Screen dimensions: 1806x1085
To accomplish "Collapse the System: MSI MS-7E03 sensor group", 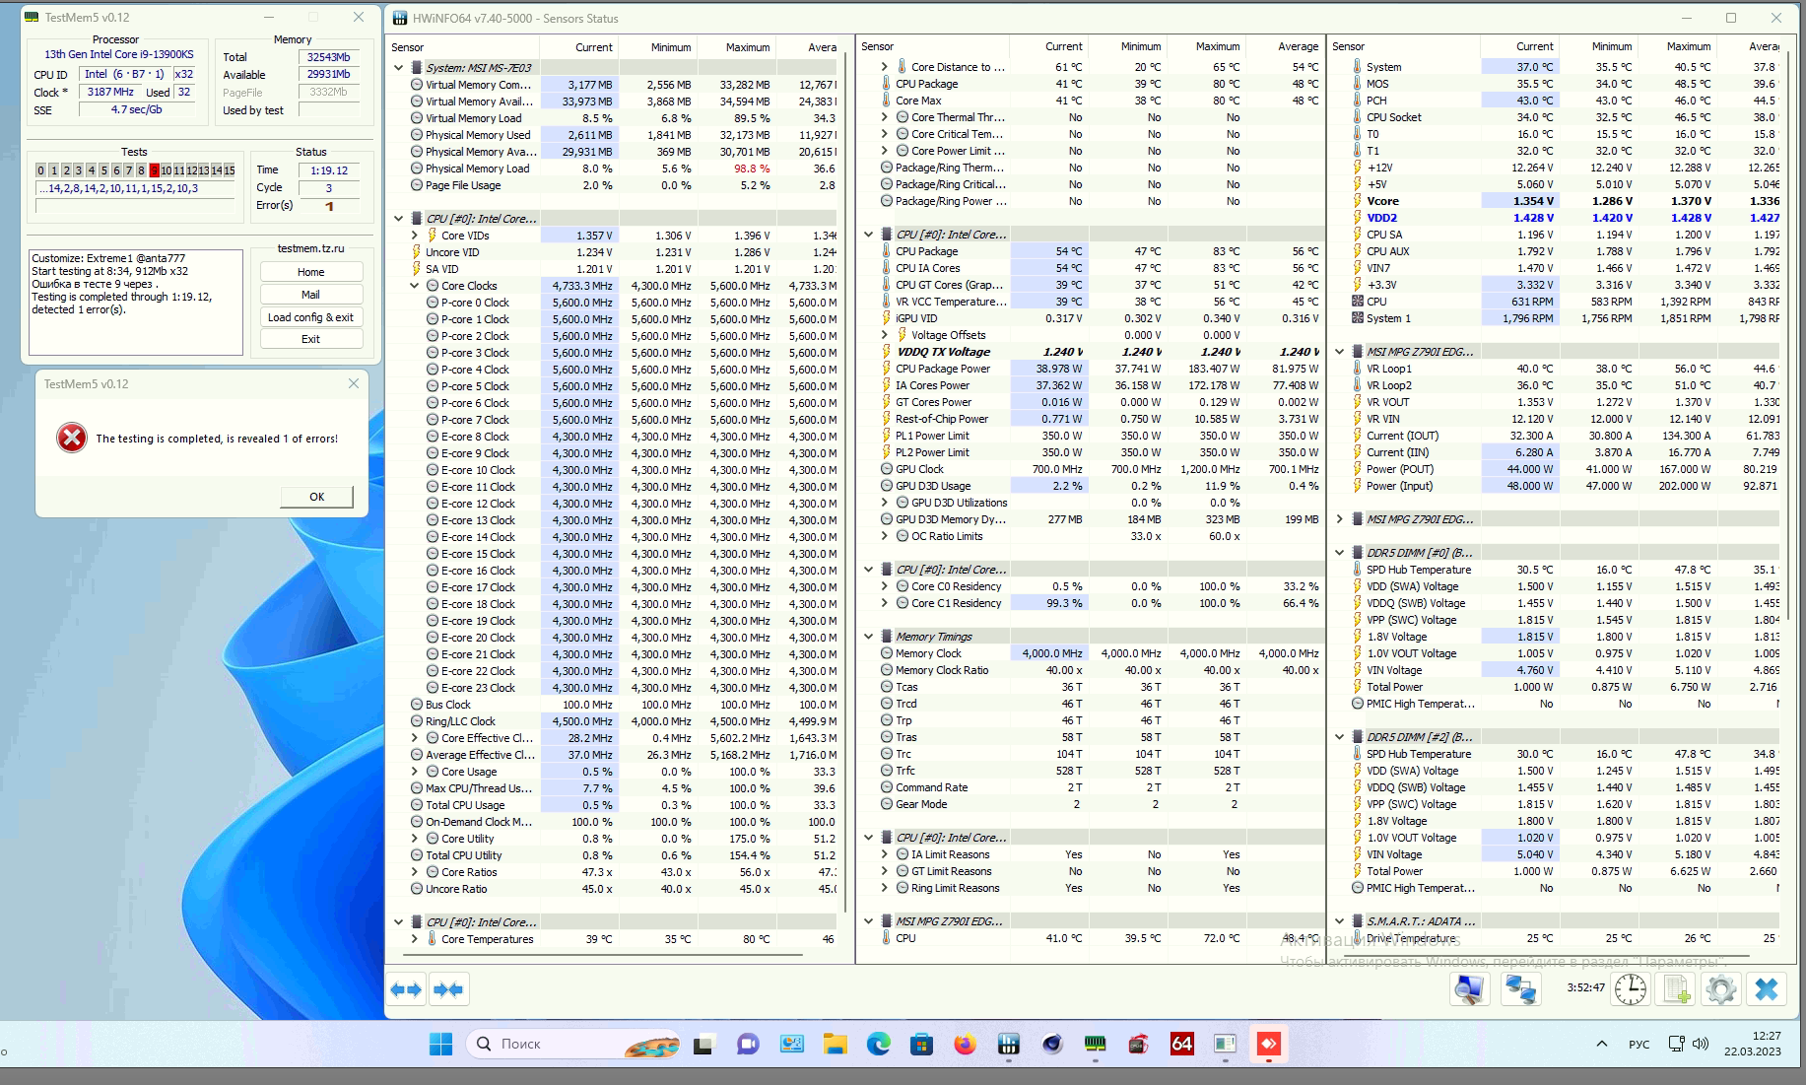I will click(398, 68).
